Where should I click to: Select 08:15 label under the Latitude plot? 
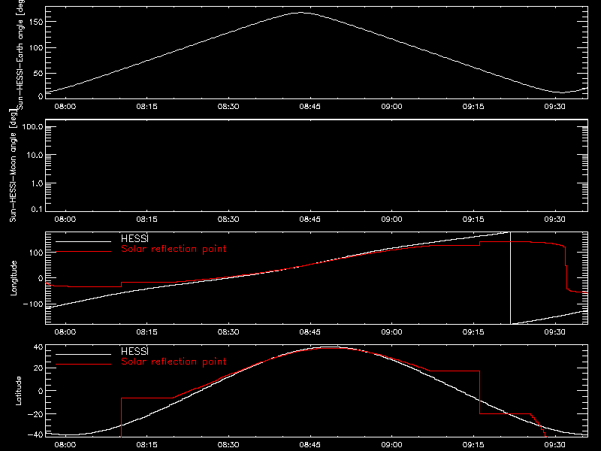click(146, 445)
